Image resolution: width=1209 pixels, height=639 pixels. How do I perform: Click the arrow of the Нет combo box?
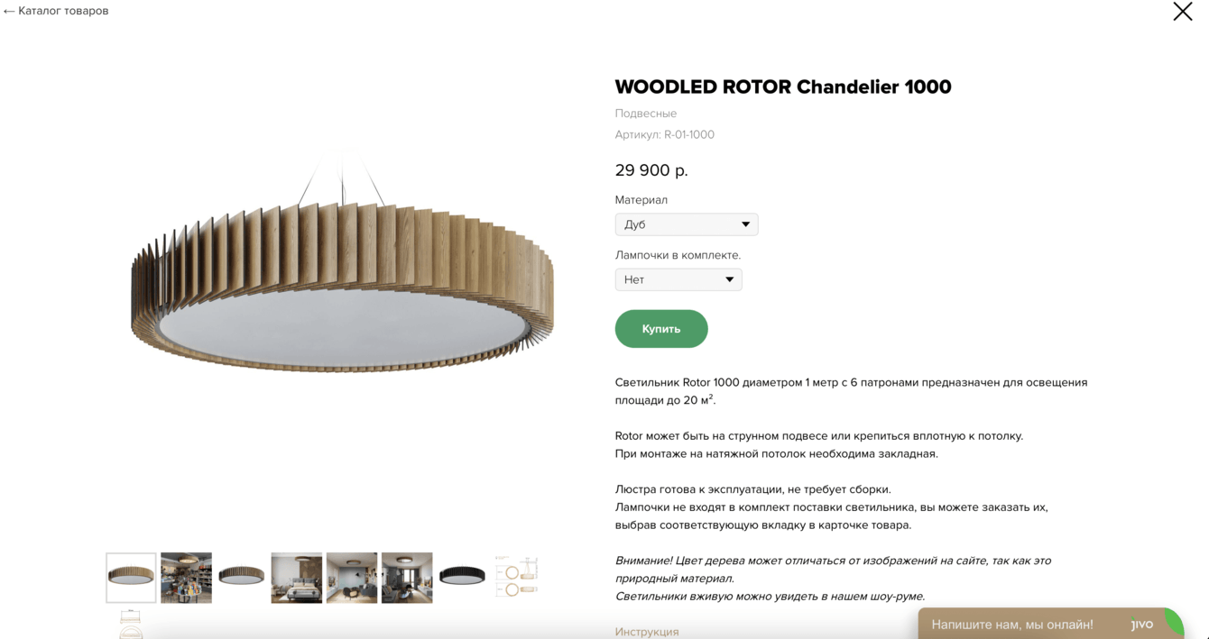pos(729,279)
